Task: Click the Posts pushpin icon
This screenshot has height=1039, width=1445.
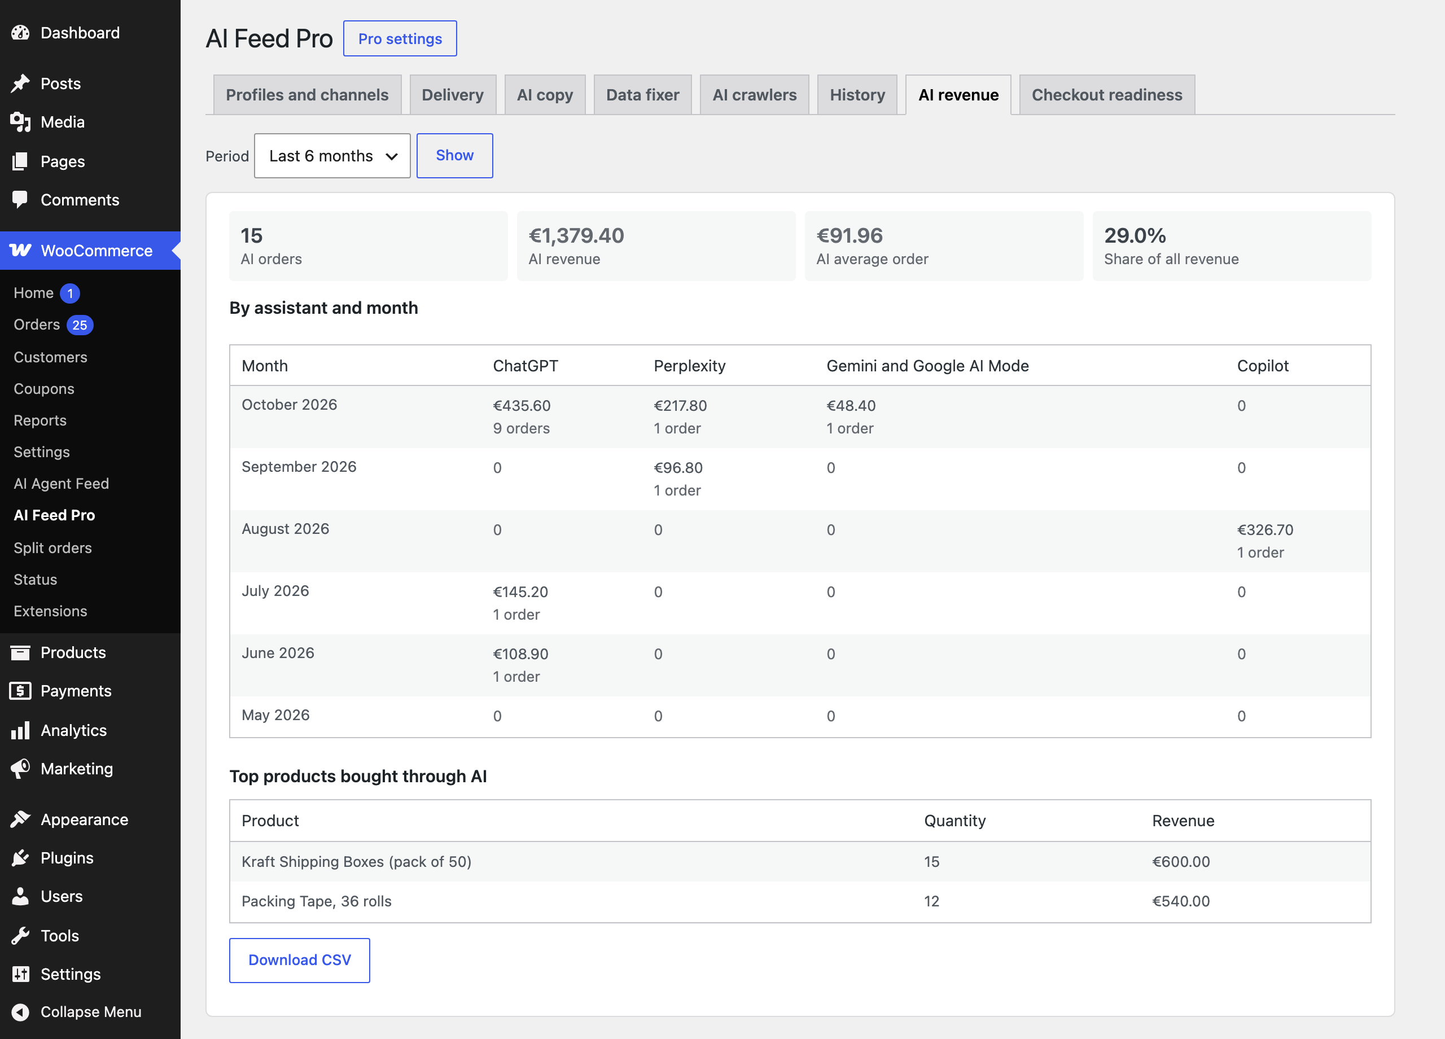Action: pos(20,84)
